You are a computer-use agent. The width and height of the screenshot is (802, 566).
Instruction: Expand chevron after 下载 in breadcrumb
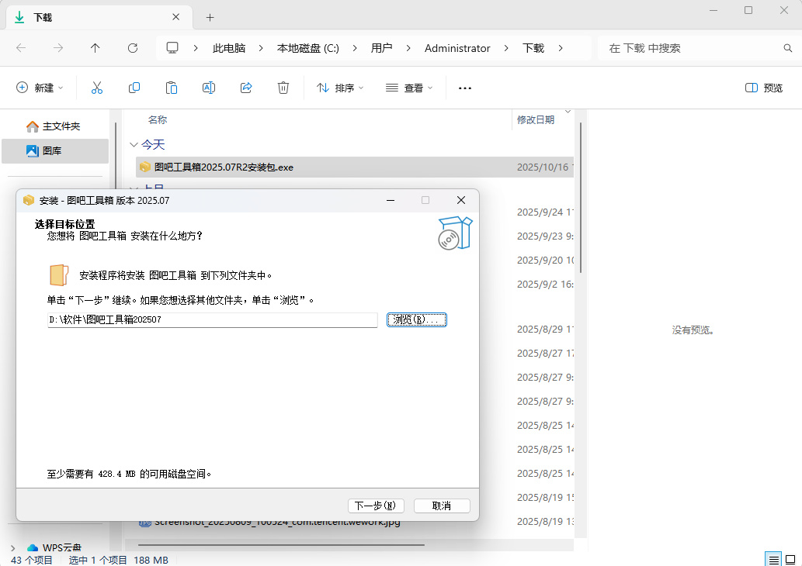coord(561,48)
